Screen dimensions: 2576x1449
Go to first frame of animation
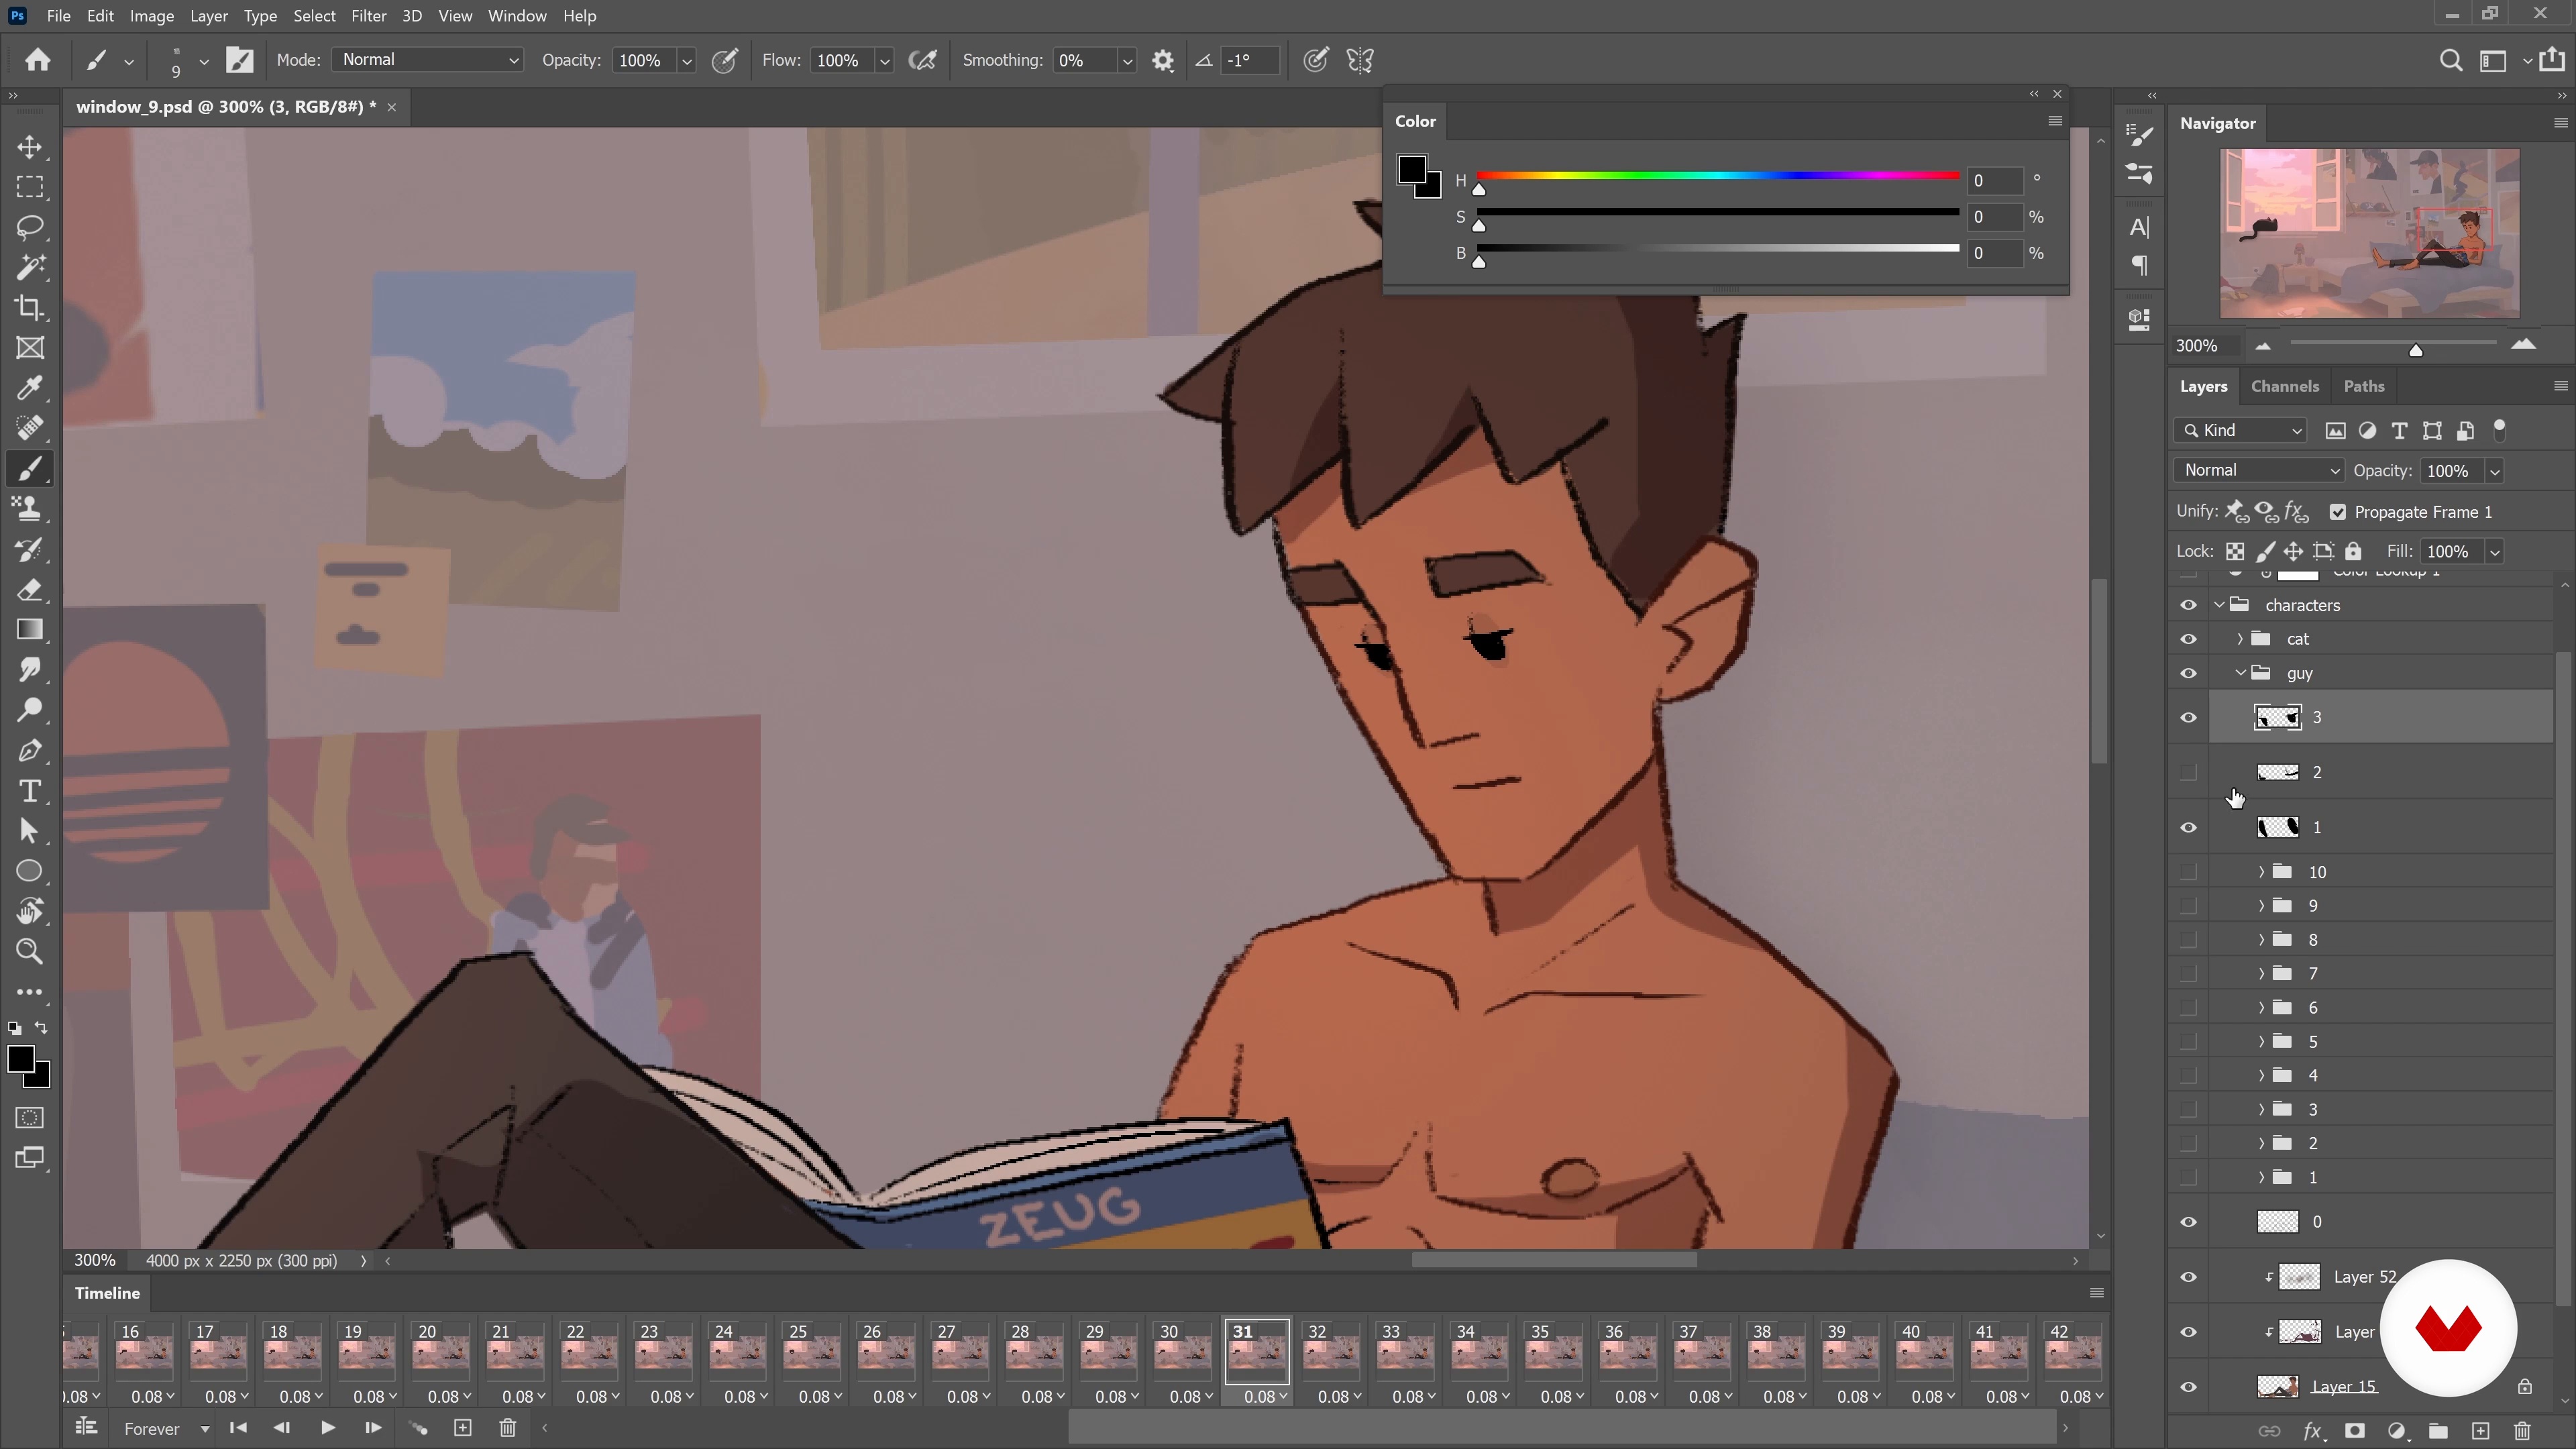click(x=238, y=1428)
